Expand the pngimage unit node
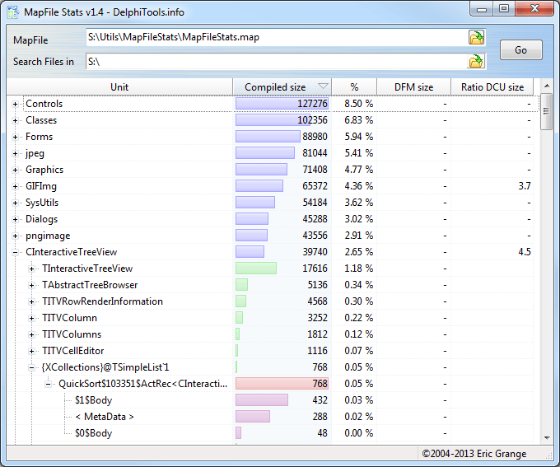 point(15,236)
